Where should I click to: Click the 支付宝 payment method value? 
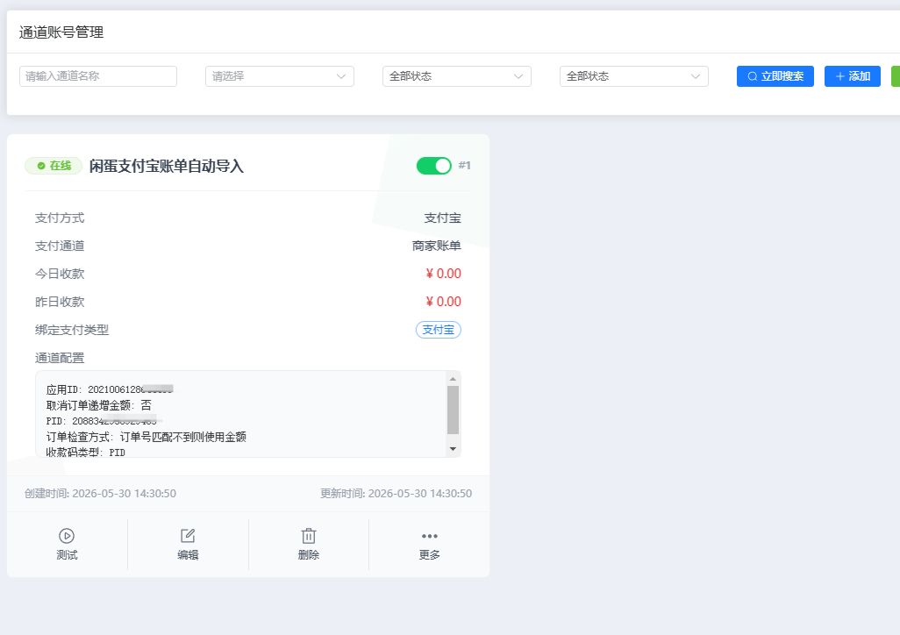point(442,218)
